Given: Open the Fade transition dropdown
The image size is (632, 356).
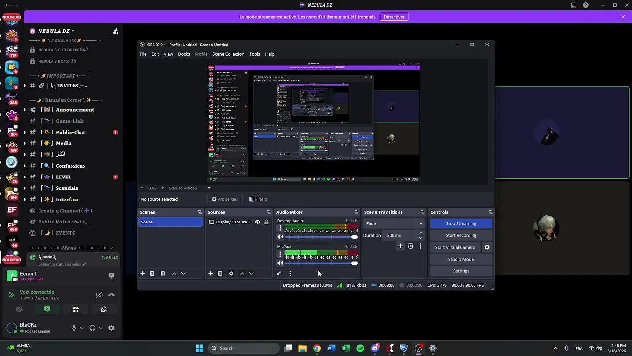Looking at the screenshot, I should [x=394, y=223].
